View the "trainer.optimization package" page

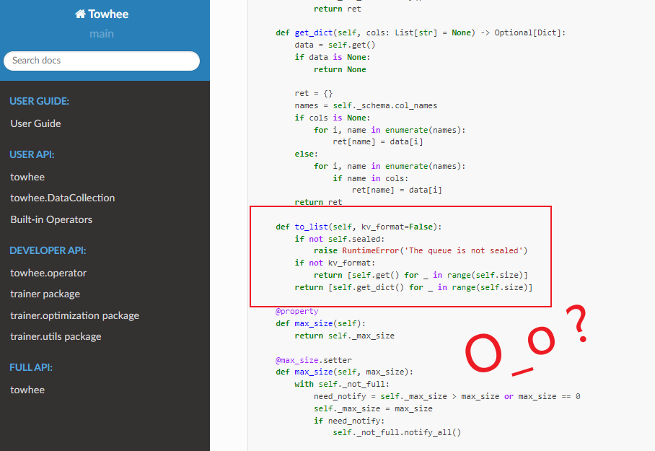point(66,315)
